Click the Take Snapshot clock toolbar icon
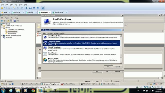 (x=14, y=8)
